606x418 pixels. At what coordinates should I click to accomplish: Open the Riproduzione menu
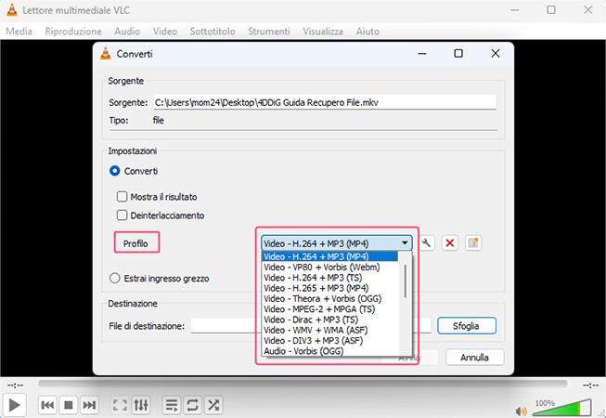[x=73, y=32]
